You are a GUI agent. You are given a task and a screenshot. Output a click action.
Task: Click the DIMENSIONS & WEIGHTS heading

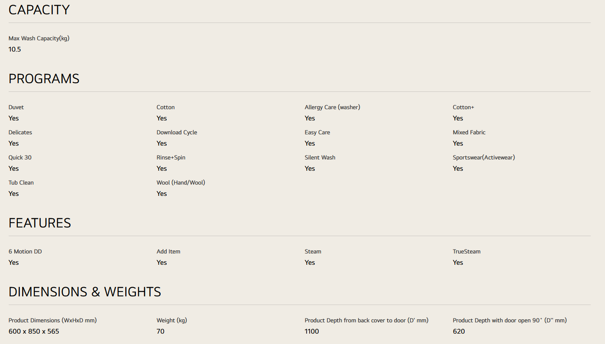[85, 292]
